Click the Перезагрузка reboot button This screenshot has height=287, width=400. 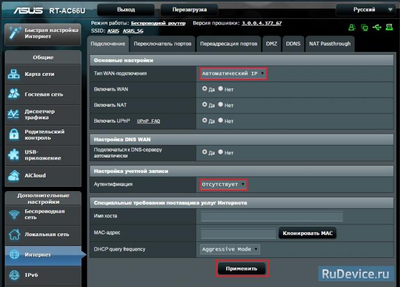pyautogui.click(x=189, y=10)
